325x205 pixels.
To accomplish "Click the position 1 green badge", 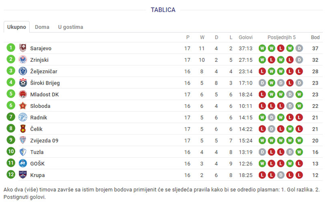I will (x=11, y=48).
